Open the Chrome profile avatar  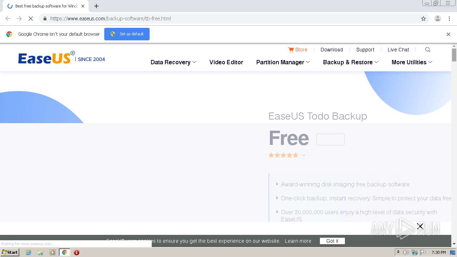(437, 19)
